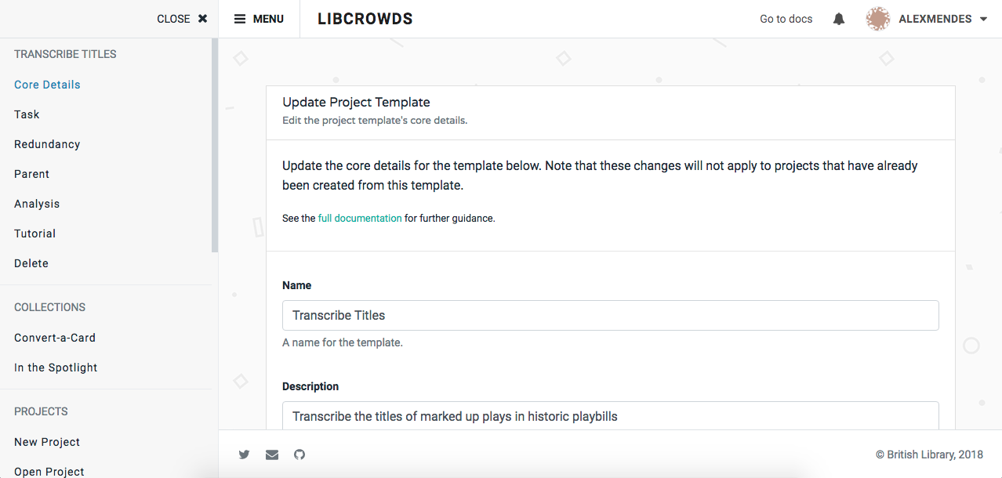This screenshot has height=478, width=1002.
Task: Click the LIBCROWDS logo
Action: (x=365, y=18)
